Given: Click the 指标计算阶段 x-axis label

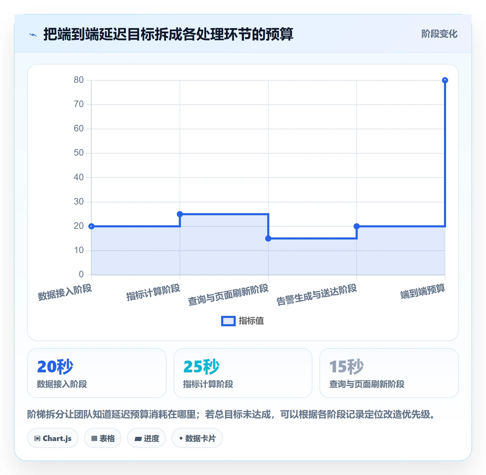Looking at the screenshot, I should pos(153,292).
